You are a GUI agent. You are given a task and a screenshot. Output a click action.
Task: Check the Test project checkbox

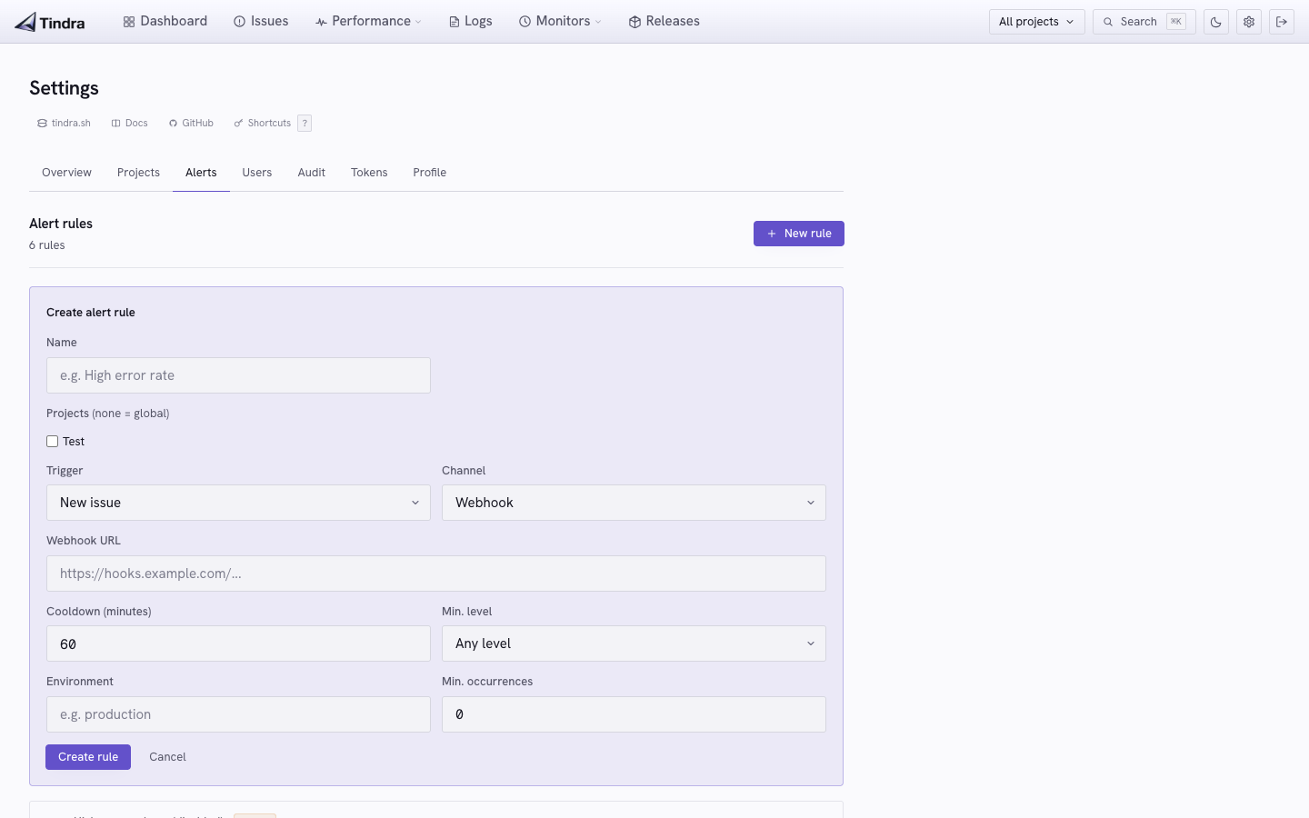pos(53,442)
